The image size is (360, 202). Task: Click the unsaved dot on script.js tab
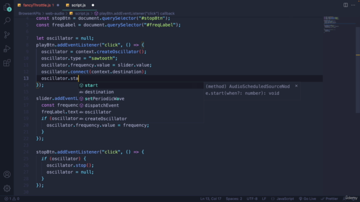click(93, 5)
